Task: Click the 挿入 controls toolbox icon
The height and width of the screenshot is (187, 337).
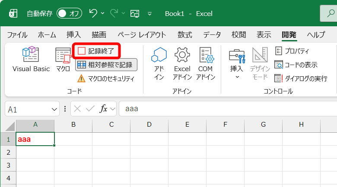Action: pos(237,56)
